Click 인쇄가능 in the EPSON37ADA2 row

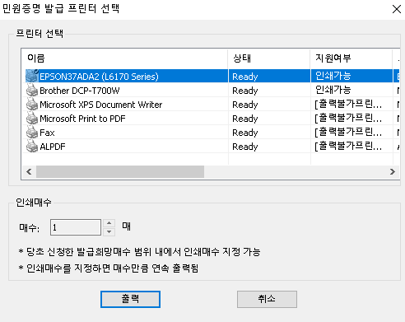coord(333,76)
